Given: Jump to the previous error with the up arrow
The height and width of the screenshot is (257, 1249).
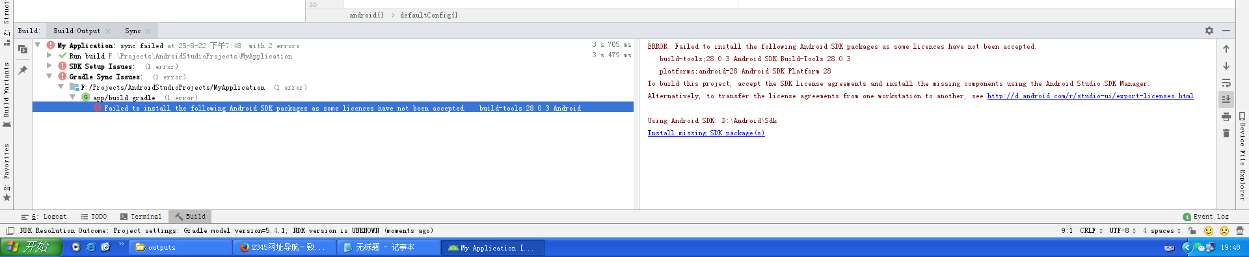Looking at the screenshot, I should [1226, 49].
